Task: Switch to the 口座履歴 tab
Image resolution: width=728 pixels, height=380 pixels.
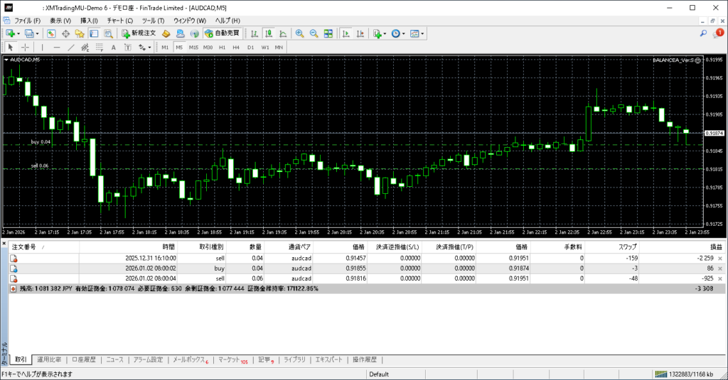Action: pos(84,359)
